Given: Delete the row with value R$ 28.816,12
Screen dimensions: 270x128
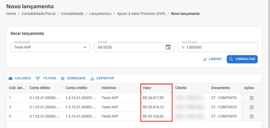Looking at the screenshot, I should (x=252, y=107).
